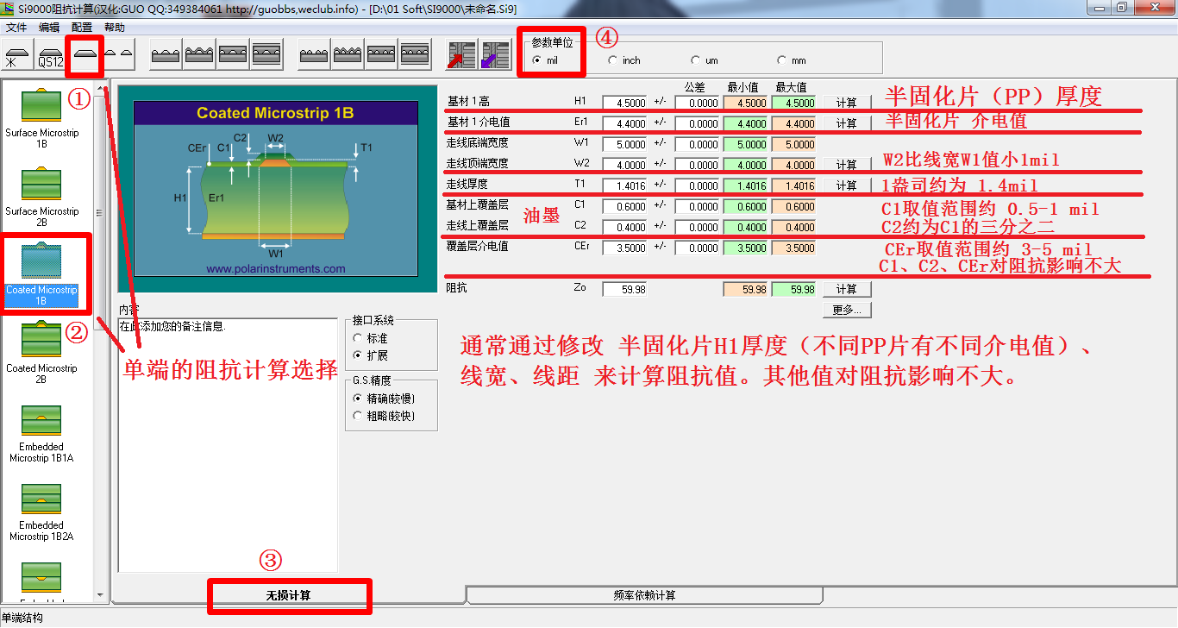1178x628 pixels.
Task: Click the T1 trace thickness value field
Action: pos(625,185)
